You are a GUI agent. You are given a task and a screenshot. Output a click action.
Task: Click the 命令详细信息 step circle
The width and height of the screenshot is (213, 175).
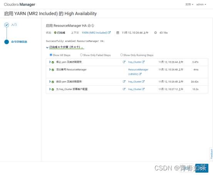tap(7, 42)
